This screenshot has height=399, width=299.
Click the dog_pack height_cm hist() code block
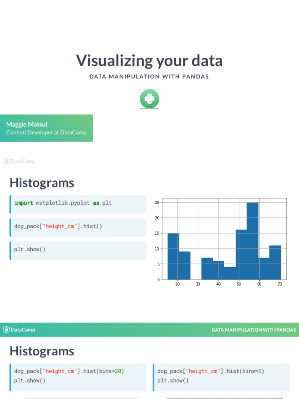(78, 226)
